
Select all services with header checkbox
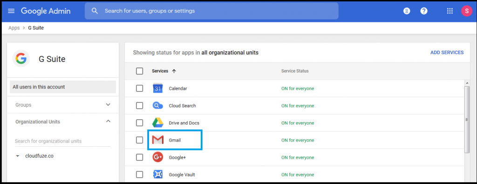139,71
